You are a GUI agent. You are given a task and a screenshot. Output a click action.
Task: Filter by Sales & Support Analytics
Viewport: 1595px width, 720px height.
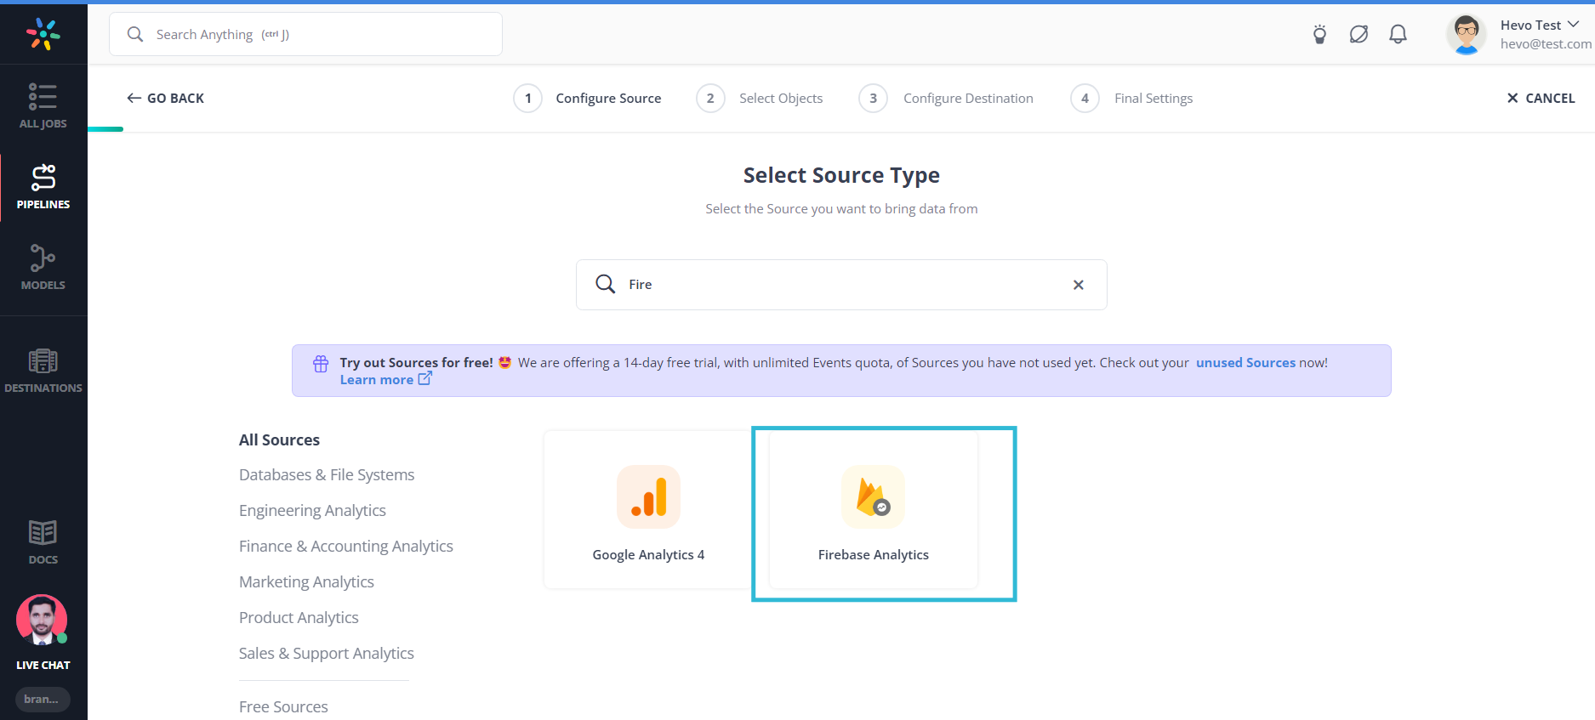[x=327, y=653]
